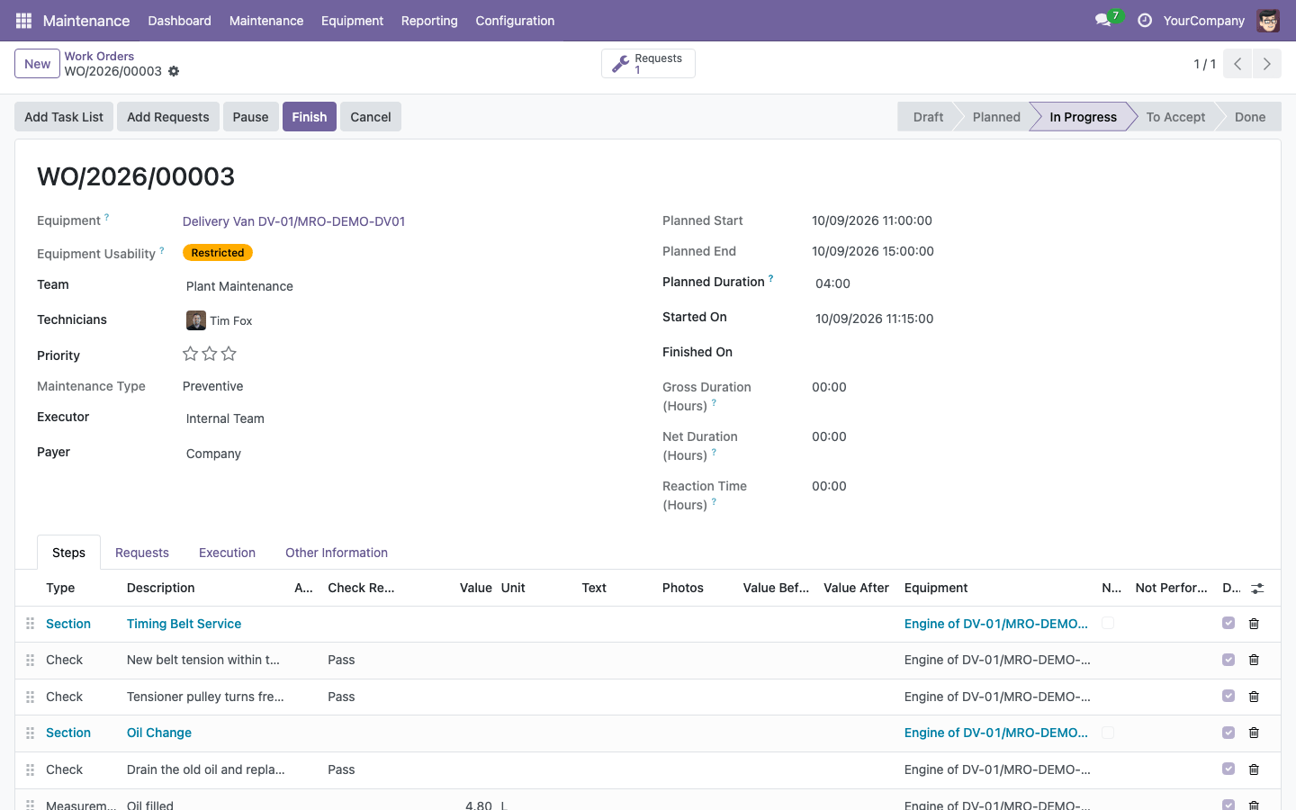The width and height of the screenshot is (1296, 810).
Task: Set priority to three stars
Action: 229,354
